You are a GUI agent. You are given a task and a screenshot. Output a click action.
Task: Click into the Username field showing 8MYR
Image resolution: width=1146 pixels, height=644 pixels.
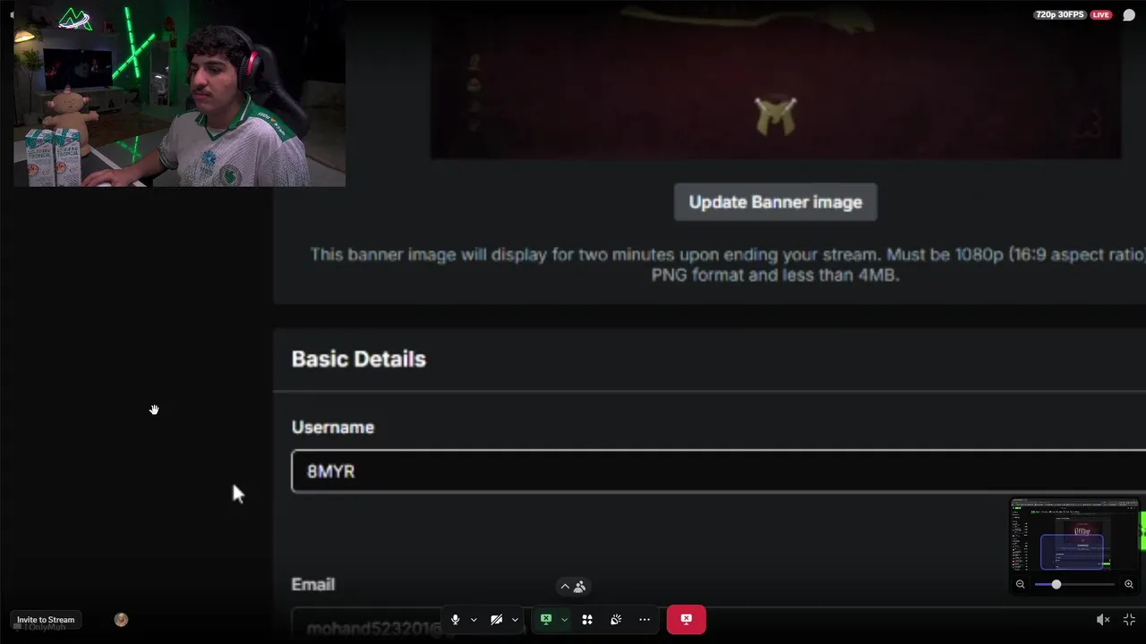coord(718,471)
